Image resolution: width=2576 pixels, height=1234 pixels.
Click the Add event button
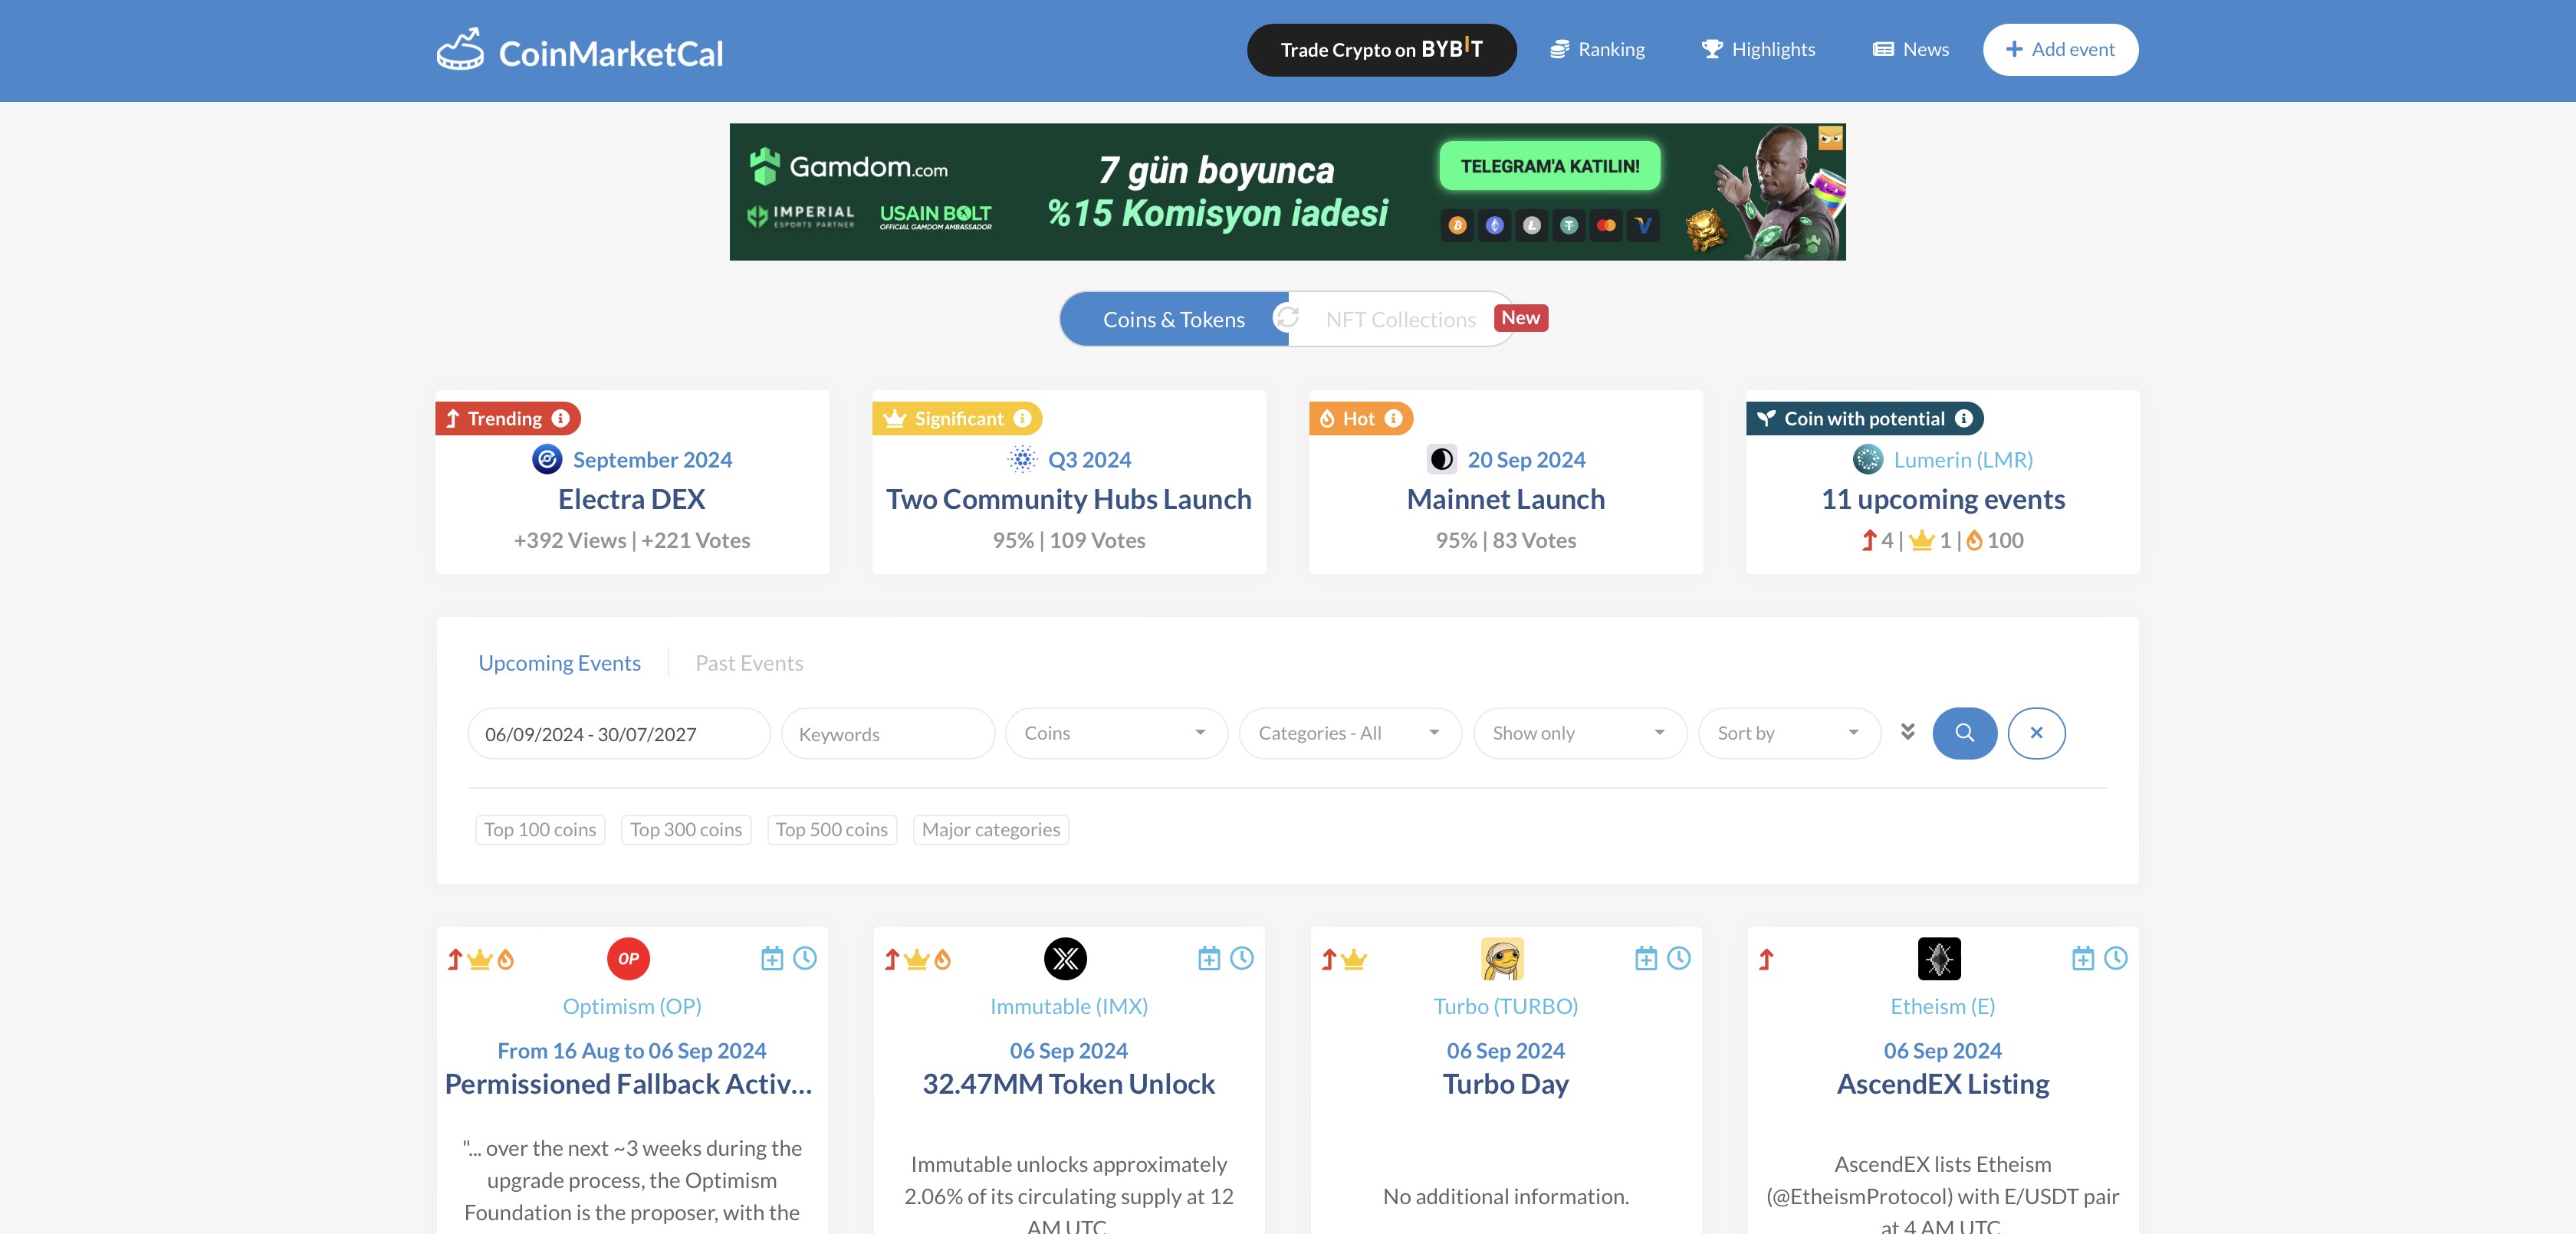point(2060,49)
